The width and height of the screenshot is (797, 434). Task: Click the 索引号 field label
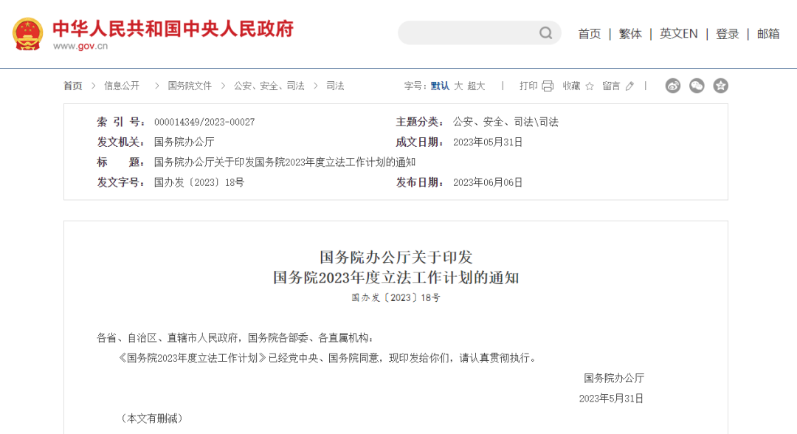click(121, 122)
